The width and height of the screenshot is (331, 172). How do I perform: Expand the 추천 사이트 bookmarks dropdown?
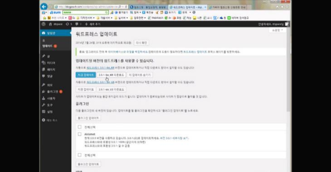[57, 18]
